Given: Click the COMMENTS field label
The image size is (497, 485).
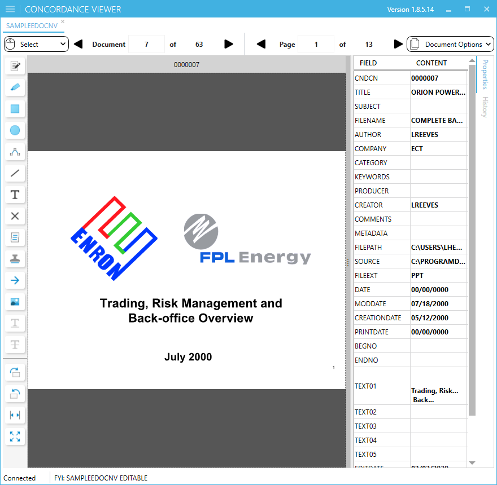Looking at the screenshot, I should [373, 219].
